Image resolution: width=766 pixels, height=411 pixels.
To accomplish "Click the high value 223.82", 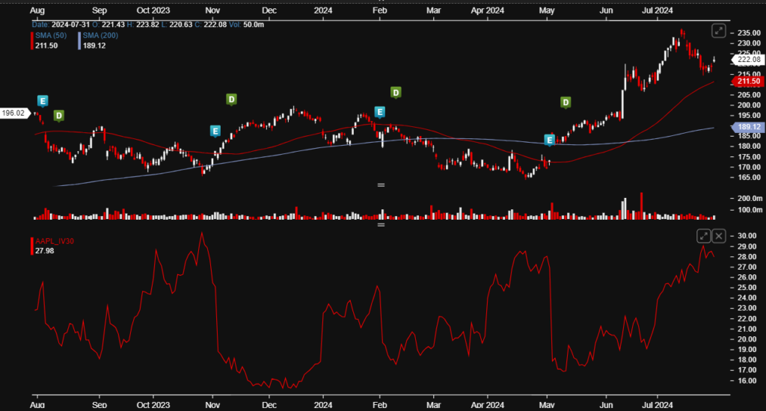I will coord(147,25).
